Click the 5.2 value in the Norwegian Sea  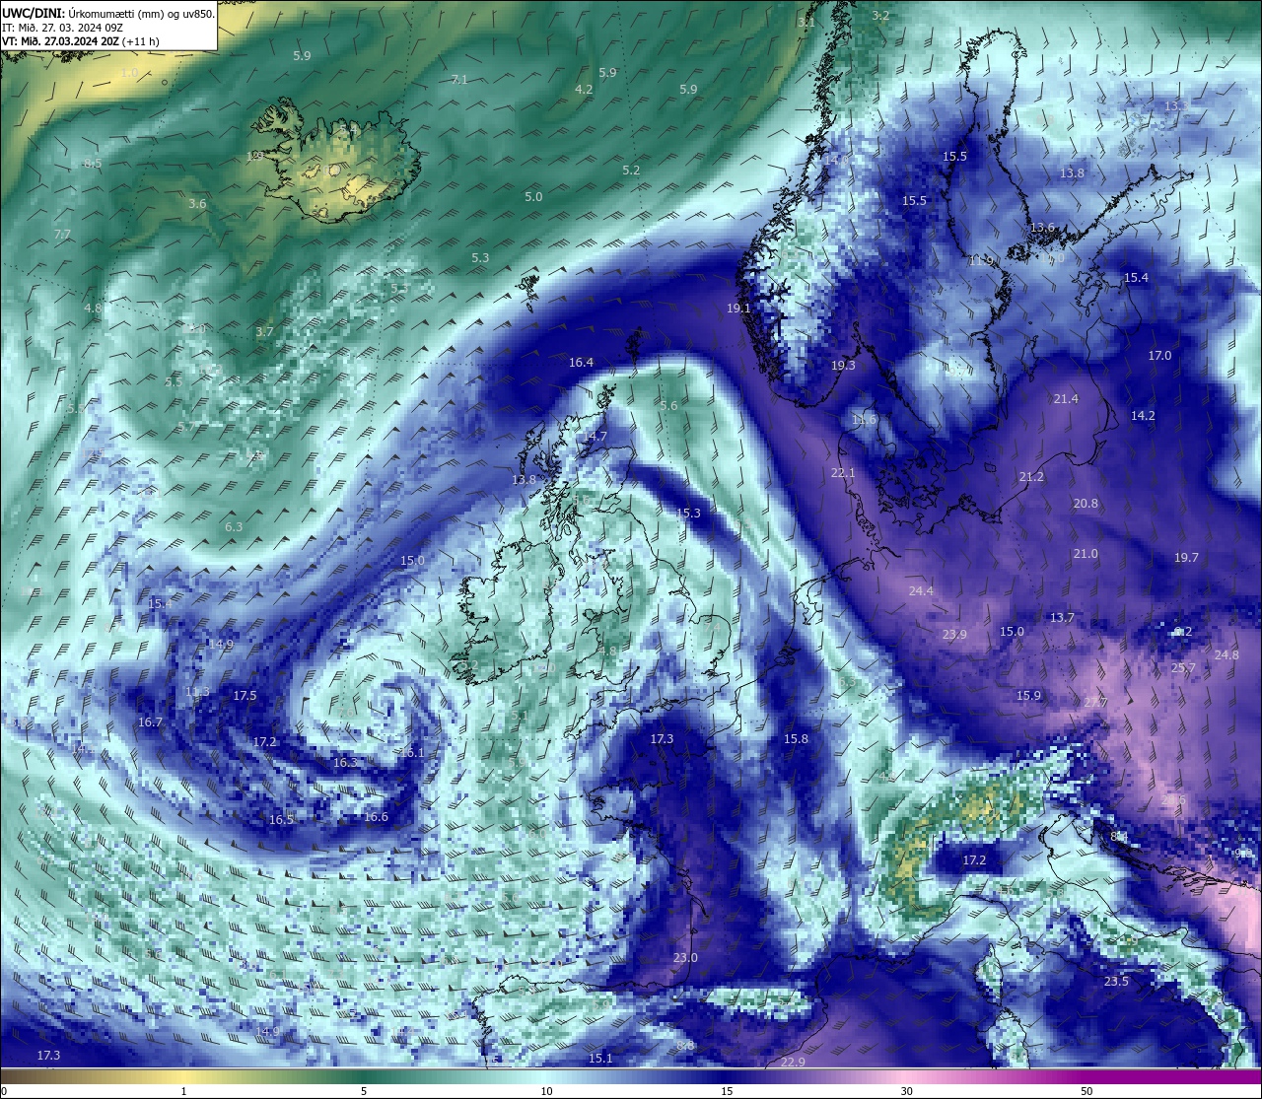631,171
